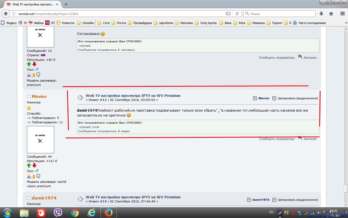The height and width of the screenshot is (218, 348).
Task: Open the Windows Start menu
Action: (7, 213)
